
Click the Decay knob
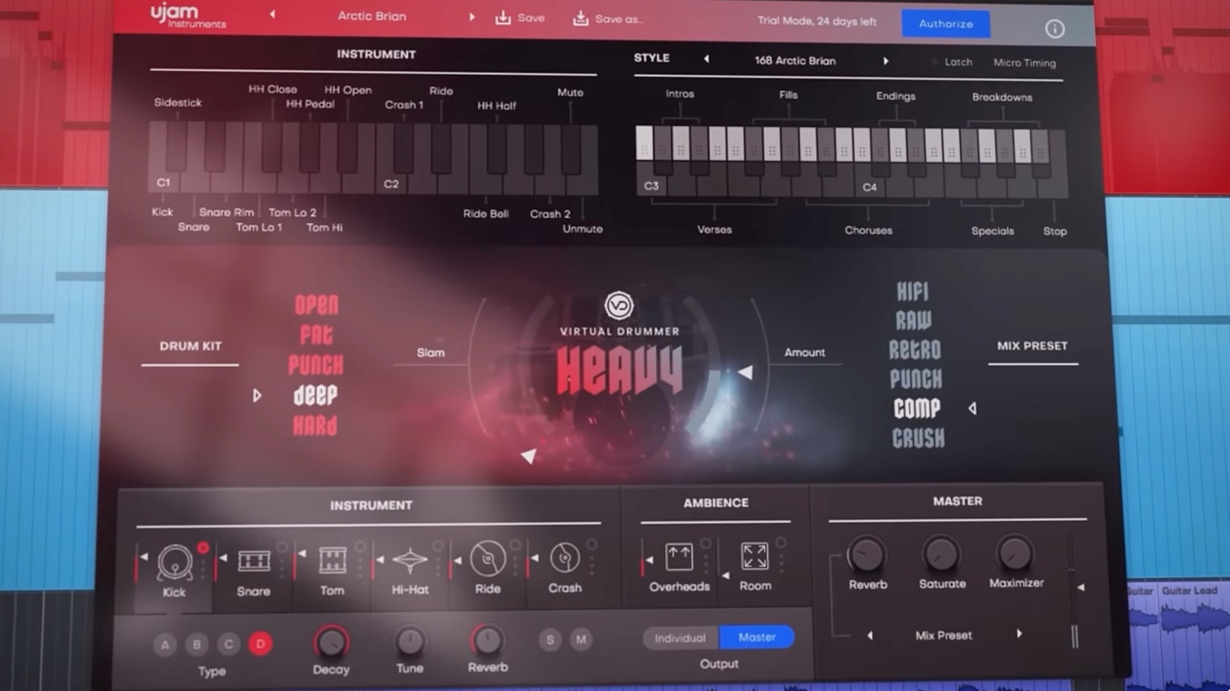331,642
